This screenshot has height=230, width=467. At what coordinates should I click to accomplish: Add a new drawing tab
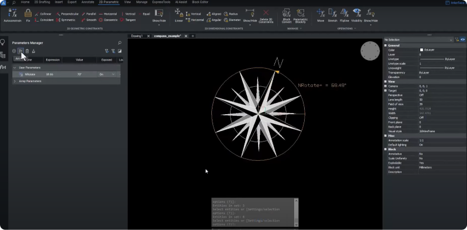pyautogui.click(x=193, y=36)
